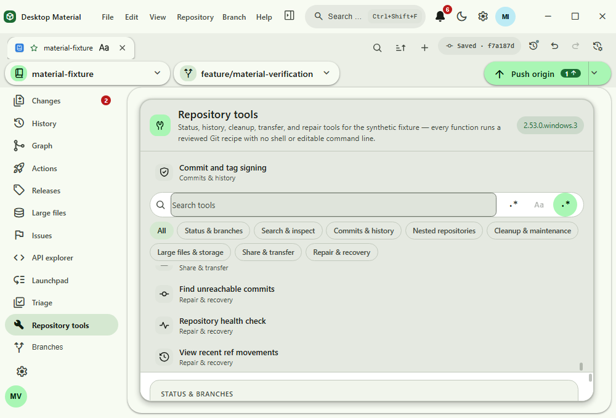Open Issues in the sidebar
This screenshot has width=616, height=418.
[62, 236]
